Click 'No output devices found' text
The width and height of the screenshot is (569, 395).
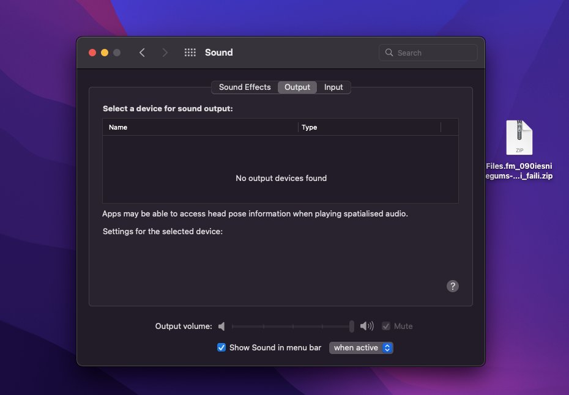click(x=281, y=178)
